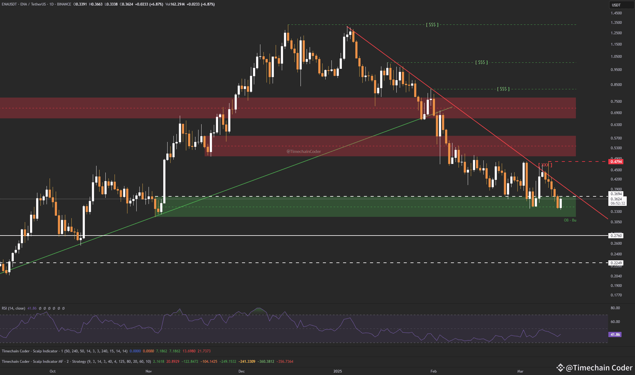This screenshot has width=635, height=375.
Task: Click the 0.1770 tick on price scale
Action: pyautogui.click(x=616, y=295)
